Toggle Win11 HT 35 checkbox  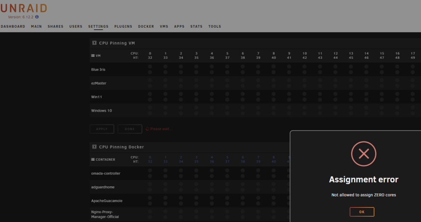pyautogui.click(x=196, y=99)
